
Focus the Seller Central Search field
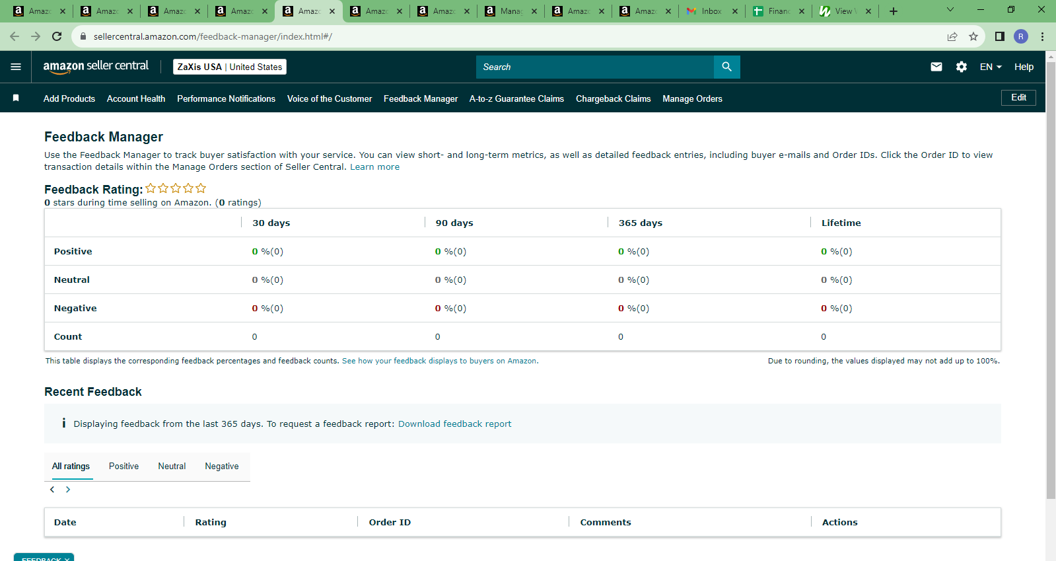coord(595,67)
